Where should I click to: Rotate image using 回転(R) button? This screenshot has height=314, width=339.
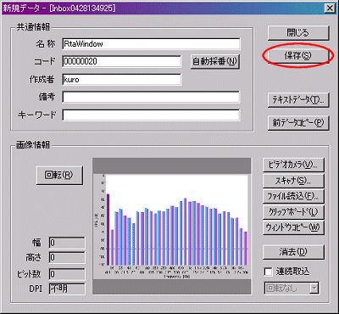point(59,175)
